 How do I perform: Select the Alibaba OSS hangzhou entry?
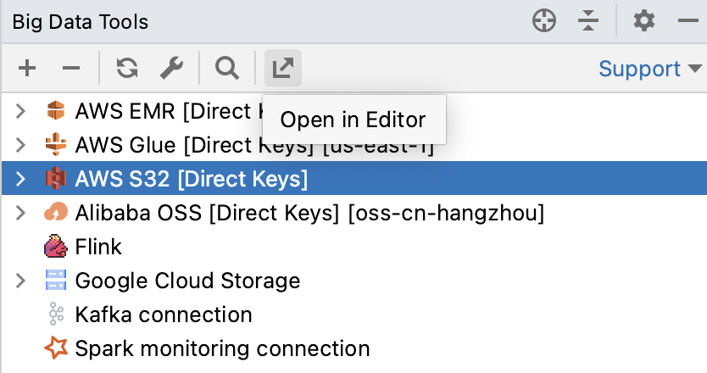pos(309,213)
